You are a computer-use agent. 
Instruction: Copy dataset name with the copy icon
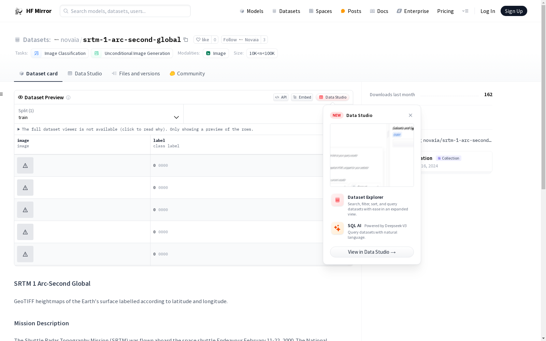[x=186, y=40]
